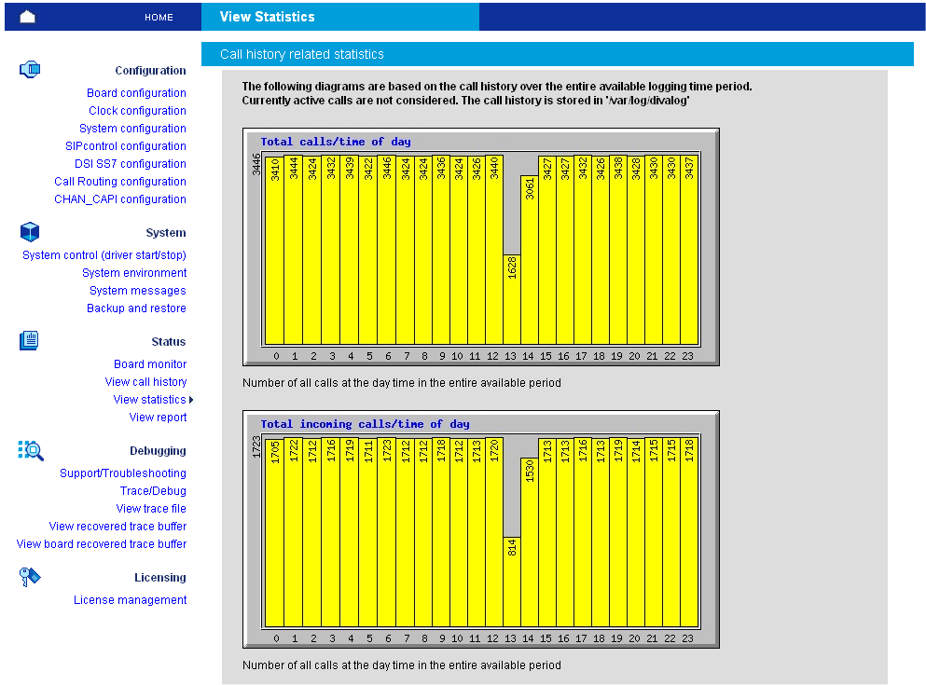Open the HOME menu item
This screenshot has width=926, height=685.
point(159,17)
